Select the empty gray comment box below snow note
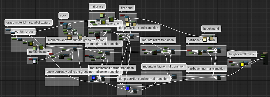 (x=62, y=81)
